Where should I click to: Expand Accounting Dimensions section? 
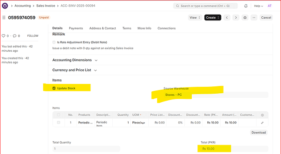(x=75, y=60)
